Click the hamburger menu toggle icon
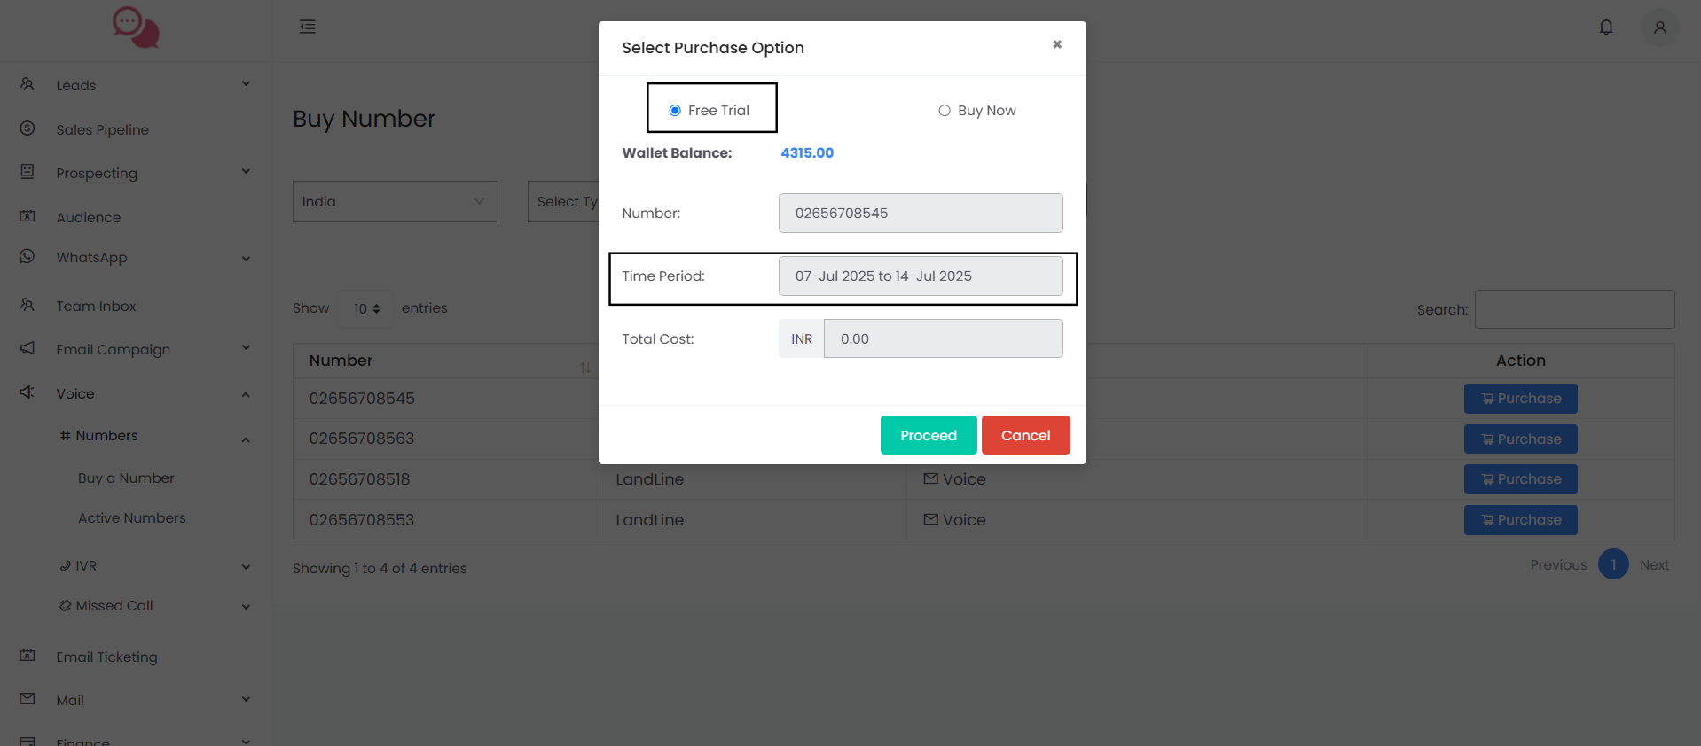The width and height of the screenshot is (1701, 746). tap(307, 27)
